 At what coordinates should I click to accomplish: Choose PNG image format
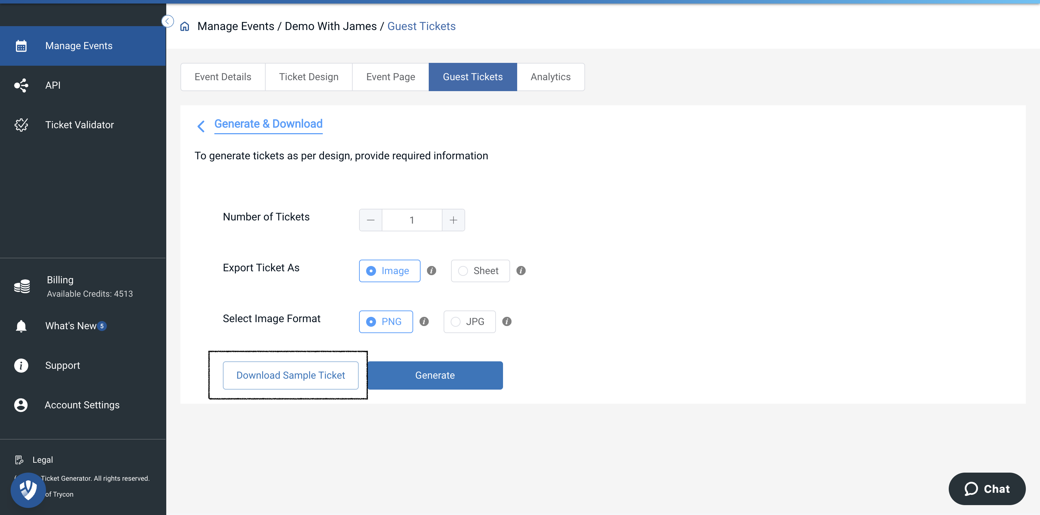386,322
